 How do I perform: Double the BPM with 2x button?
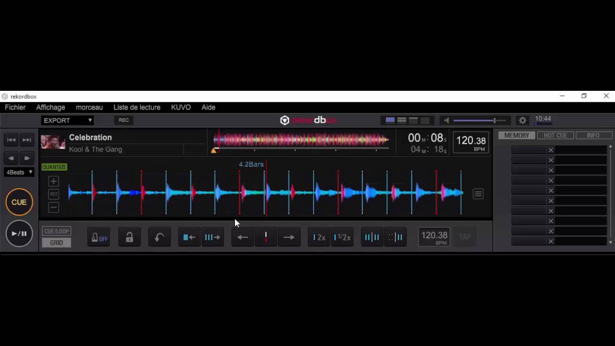click(319, 237)
